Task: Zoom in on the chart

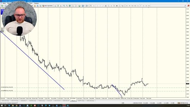Action: click(64, 6)
